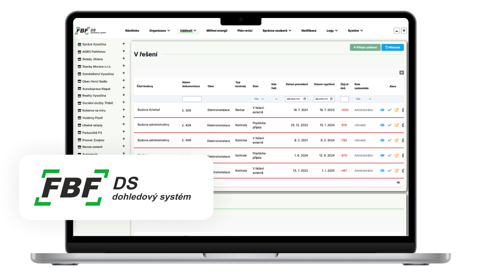Click the Poptávka přijata status in row č. 409
The height and width of the screenshot is (277, 482).
259,125
